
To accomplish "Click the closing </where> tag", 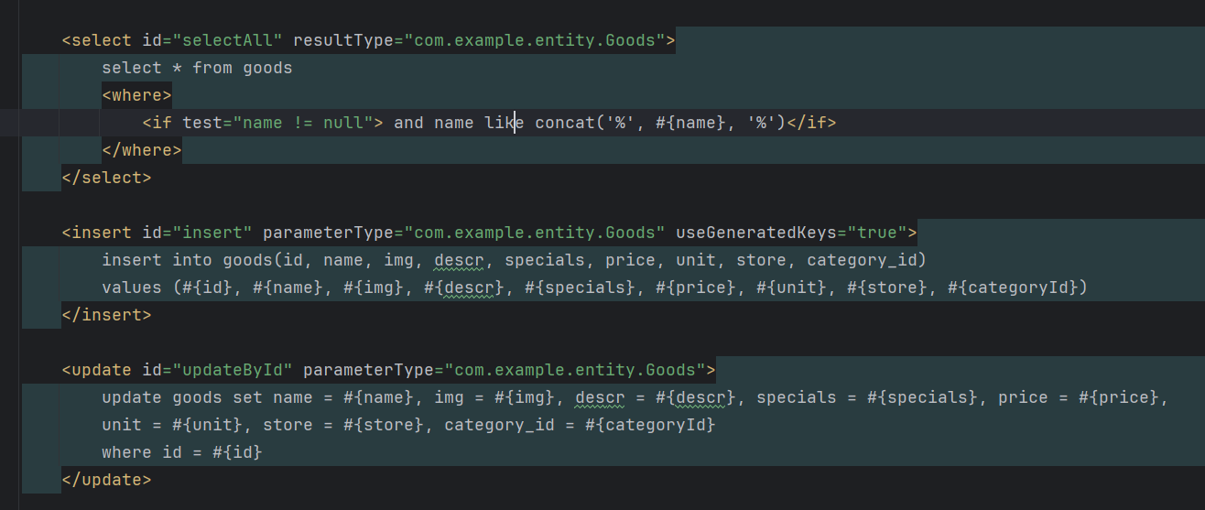I will click(142, 150).
